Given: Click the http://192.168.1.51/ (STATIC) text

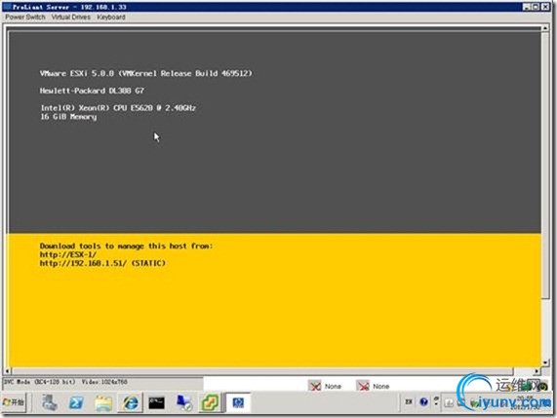Looking at the screenshot, I should [x=102, y=263].
